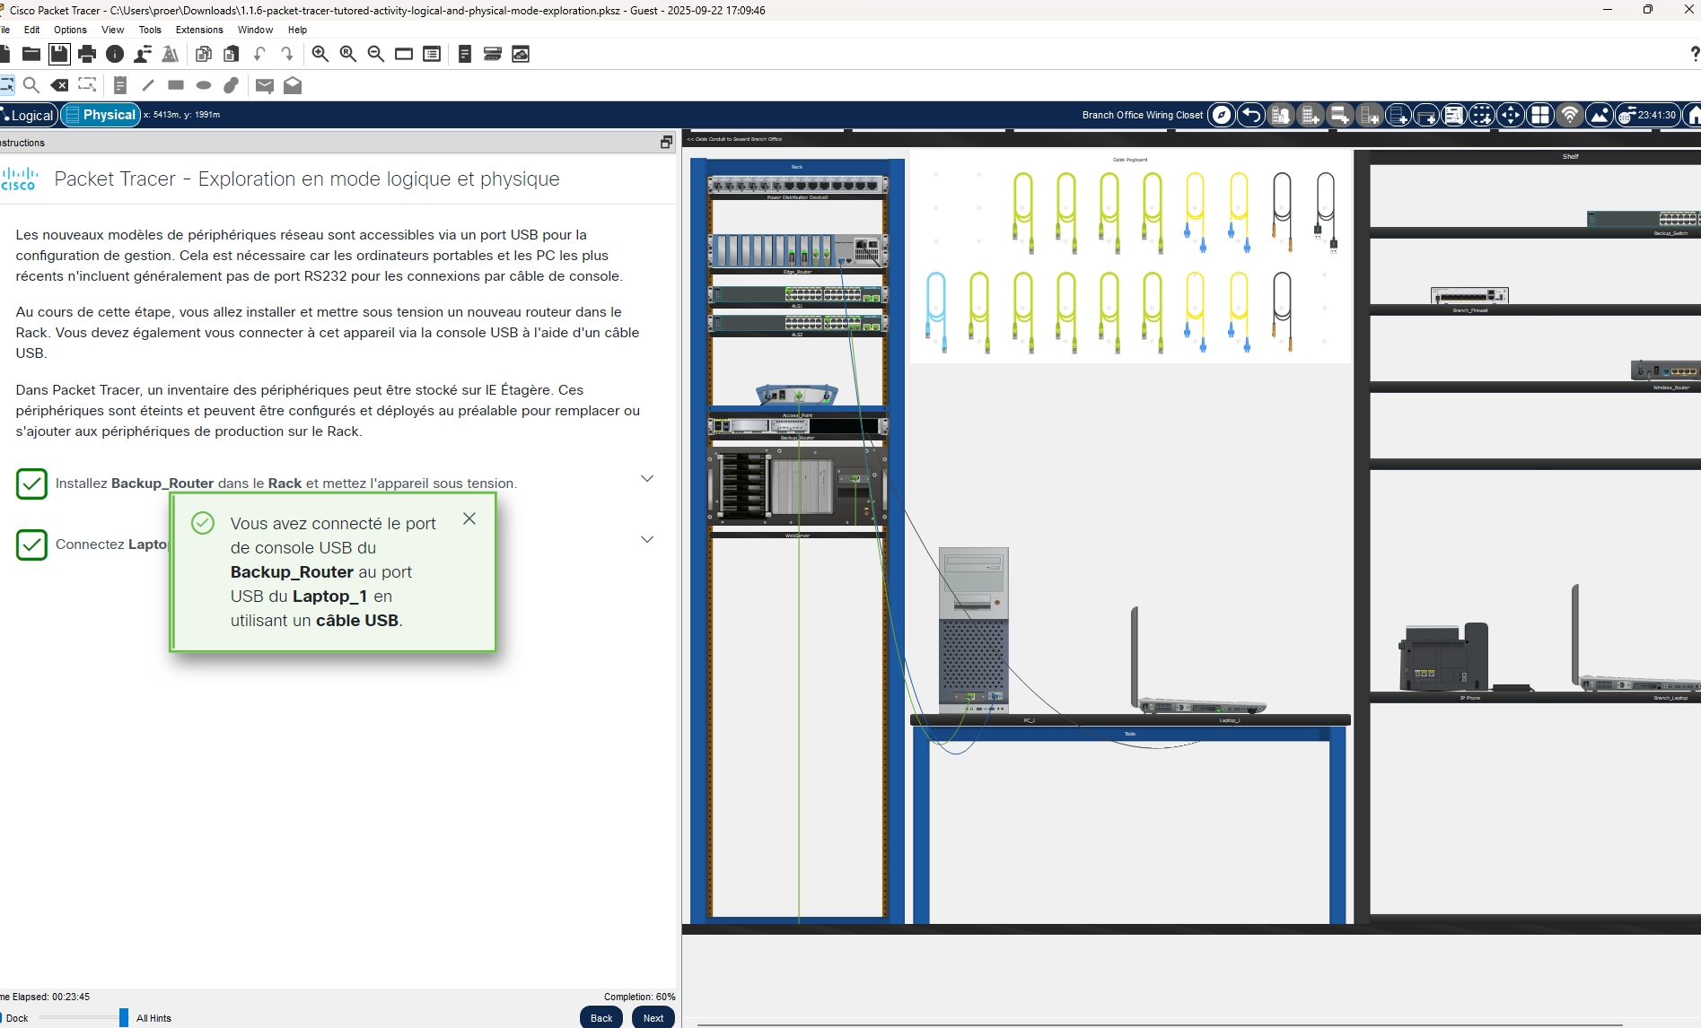Click the Back button
1701x1028 pixels.
pyautogui.click(x=601, y=1017)
